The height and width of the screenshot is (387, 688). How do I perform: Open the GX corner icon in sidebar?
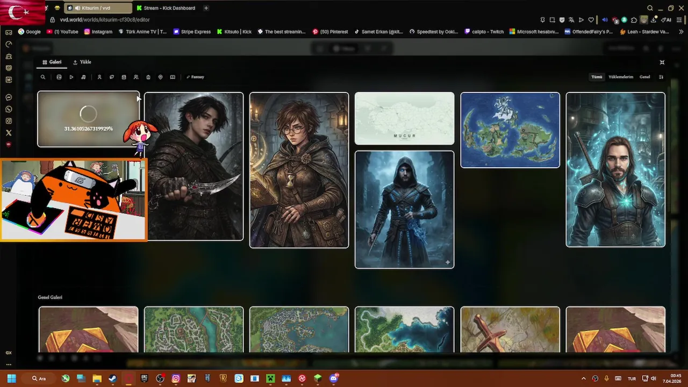point(9,353)
